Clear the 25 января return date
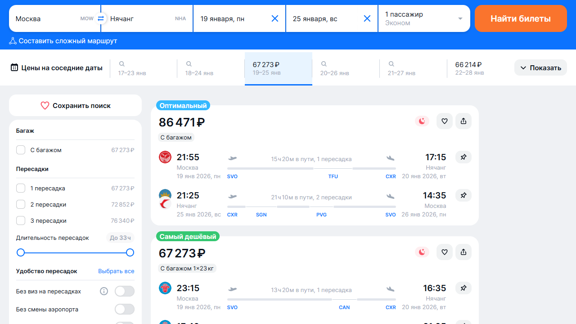The height and width of the screenshot is (324, 576). pos(367,18)
